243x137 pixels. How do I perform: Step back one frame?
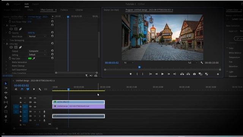coord(156,74)
